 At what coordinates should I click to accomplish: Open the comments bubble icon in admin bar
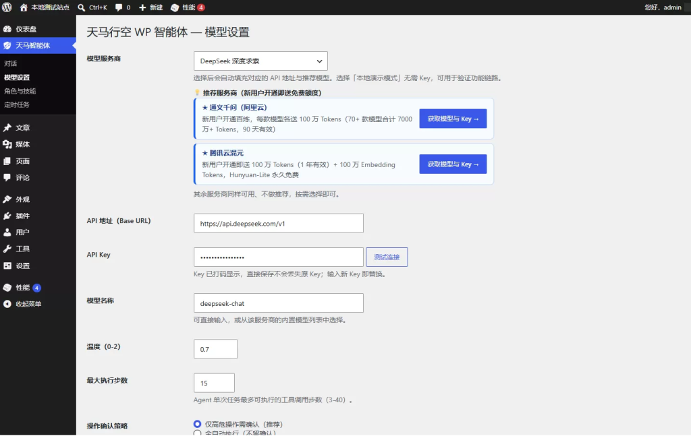[x=119, y=7]
